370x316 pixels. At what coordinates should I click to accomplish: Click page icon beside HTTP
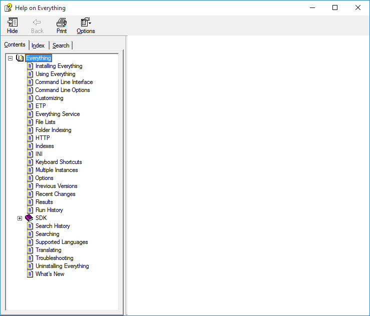30,138
